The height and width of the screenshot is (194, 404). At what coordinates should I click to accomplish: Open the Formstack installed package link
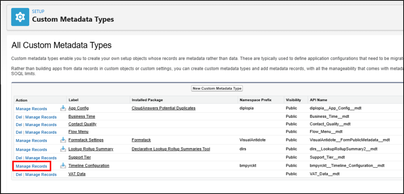(141, 140)
